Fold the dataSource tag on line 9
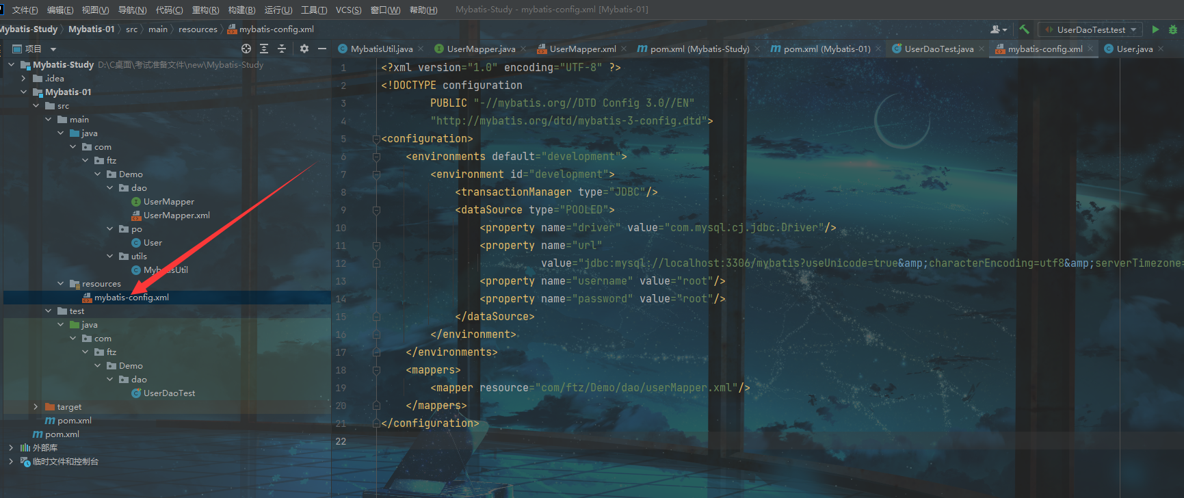Viewport: 1184px width, 498px height. click(376, 210)
